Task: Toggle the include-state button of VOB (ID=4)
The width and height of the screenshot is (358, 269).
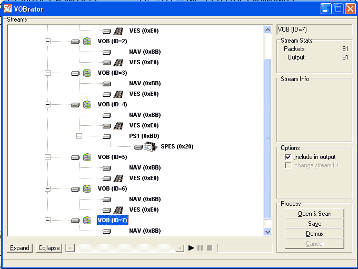Action: 75,105
